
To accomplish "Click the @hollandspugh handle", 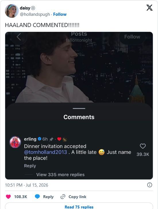I will 35,14.
